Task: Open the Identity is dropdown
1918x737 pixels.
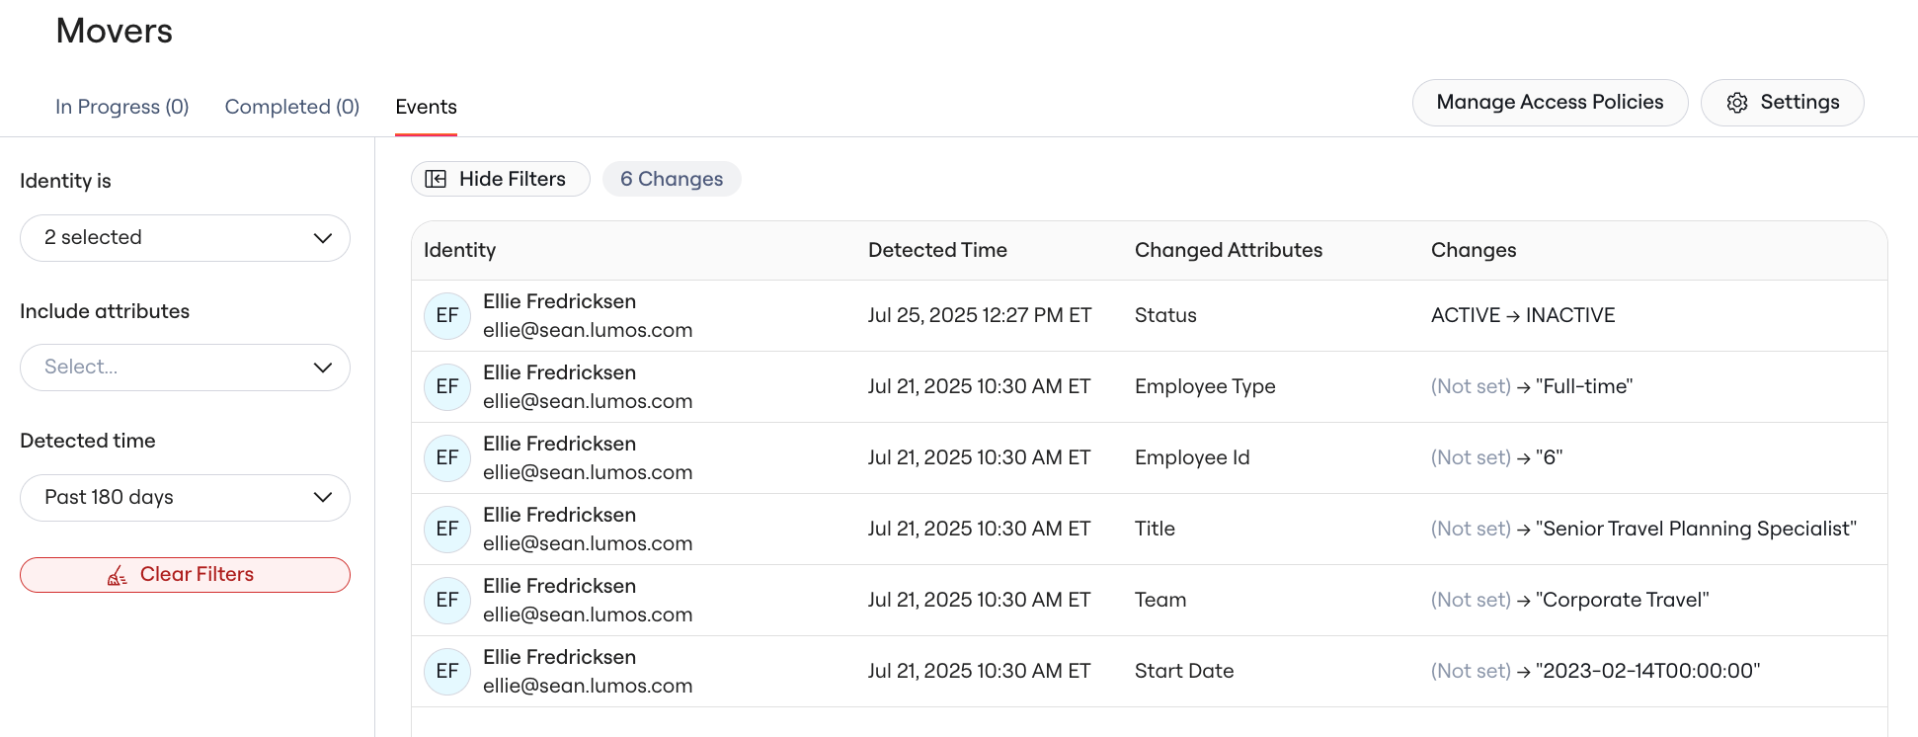Action: coord(185,238)
